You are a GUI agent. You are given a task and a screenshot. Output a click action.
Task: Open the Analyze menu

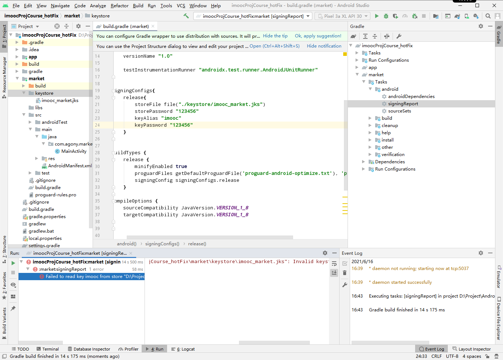point(98,5)
